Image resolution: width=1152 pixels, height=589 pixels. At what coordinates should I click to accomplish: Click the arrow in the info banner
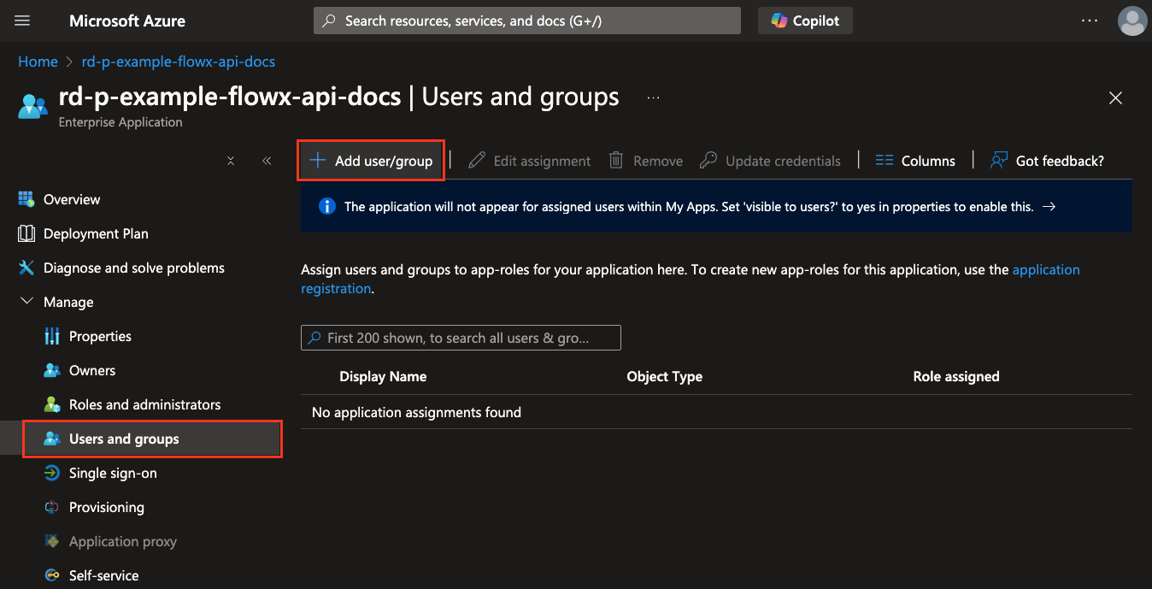point(1049,206)
